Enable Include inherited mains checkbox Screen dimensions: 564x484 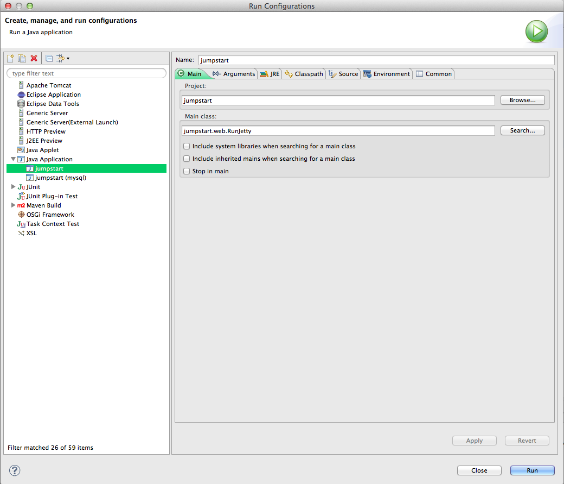187,159
